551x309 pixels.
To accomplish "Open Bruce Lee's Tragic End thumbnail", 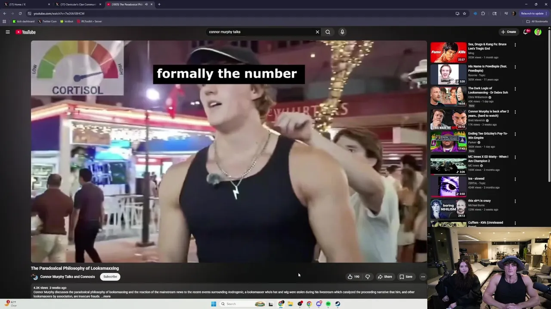I will 448,52.
